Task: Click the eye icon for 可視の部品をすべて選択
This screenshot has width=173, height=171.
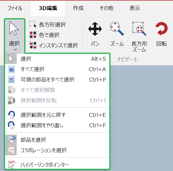Action: [11, 80]
